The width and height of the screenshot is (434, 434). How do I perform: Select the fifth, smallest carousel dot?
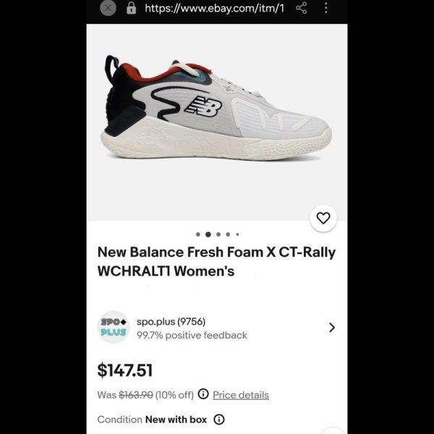pyautogui.click(x=237, y=234)
